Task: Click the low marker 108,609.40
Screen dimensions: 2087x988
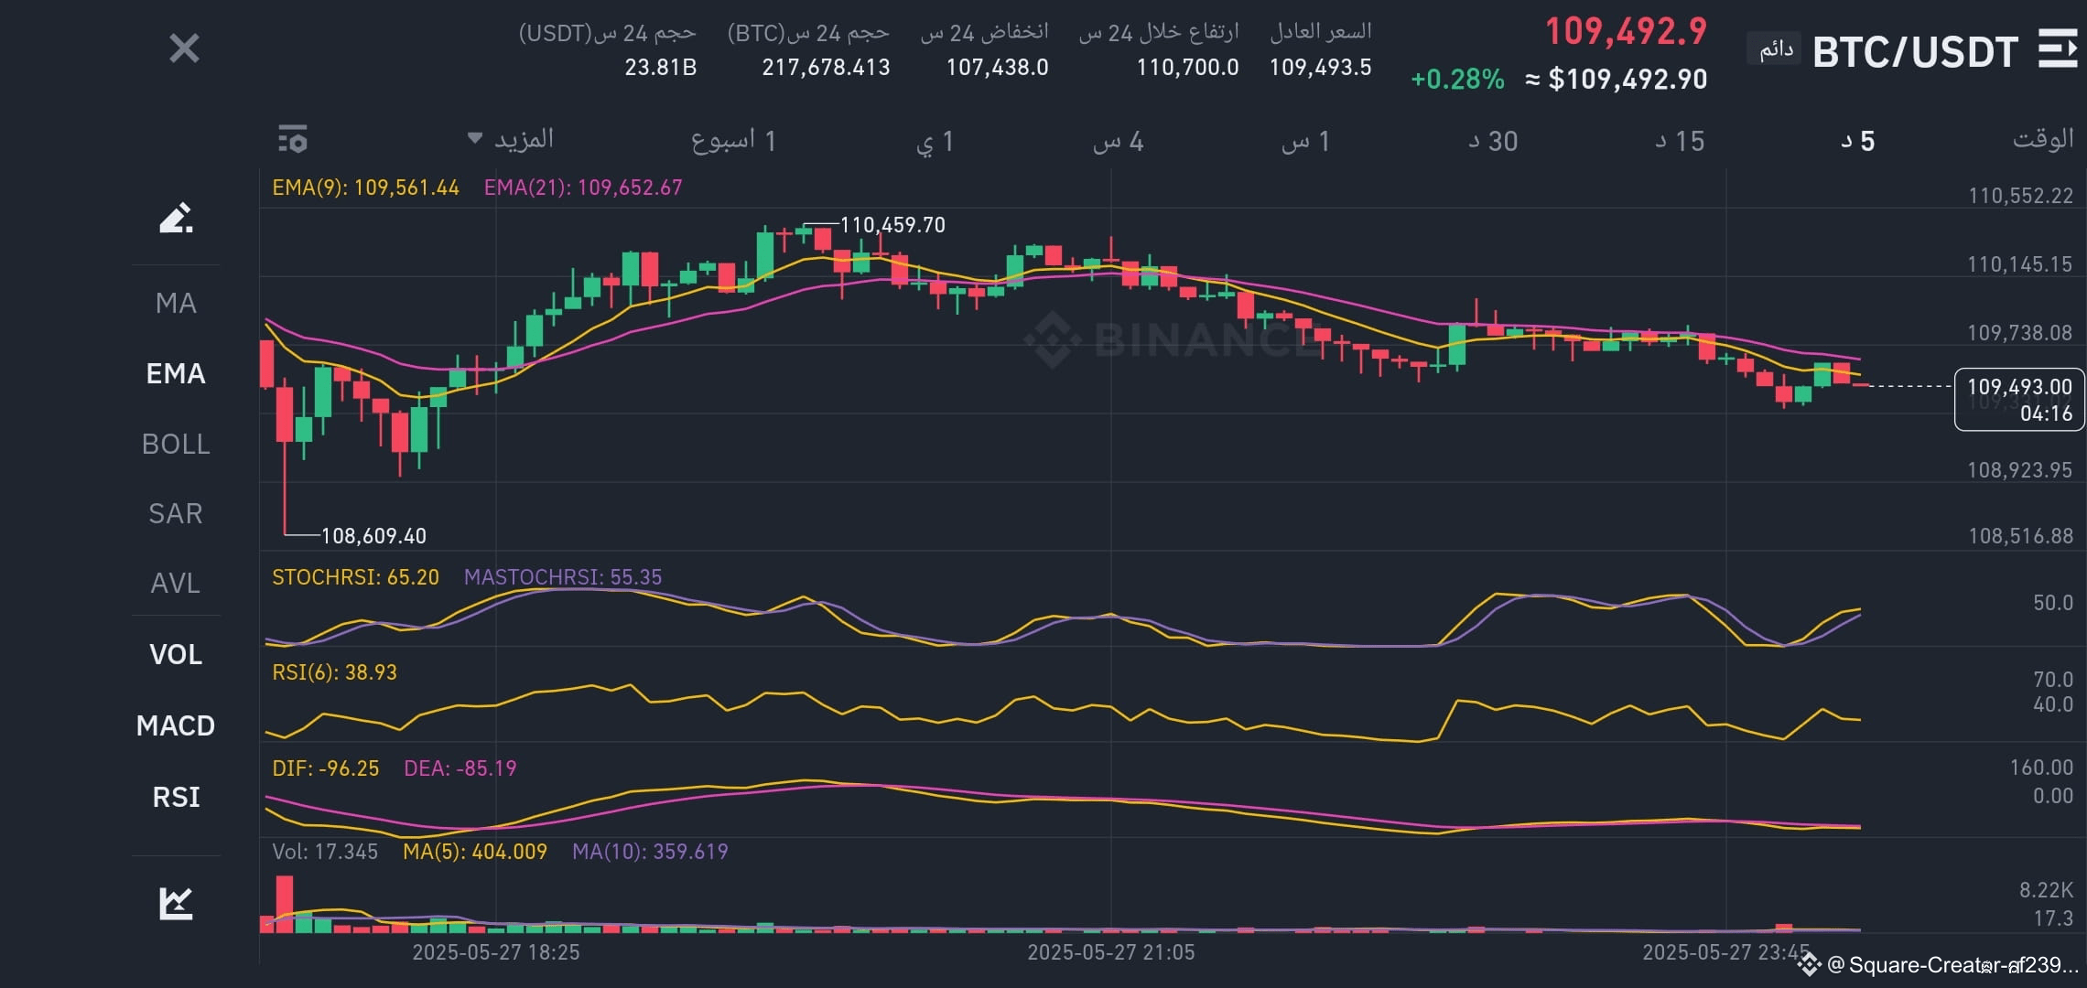Action: pyautogui.click(x=373, y=536)
